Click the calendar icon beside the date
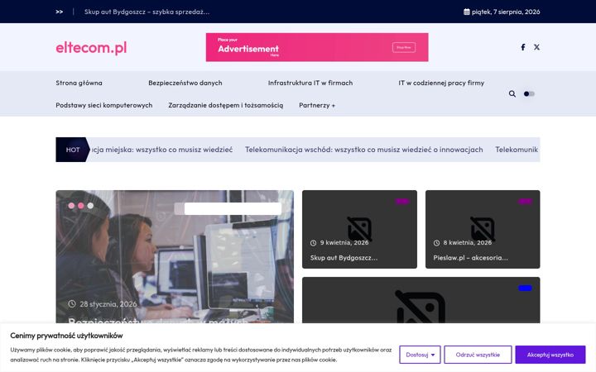Image resolution: width=596 pixels, height=372 pixels. 466,12
